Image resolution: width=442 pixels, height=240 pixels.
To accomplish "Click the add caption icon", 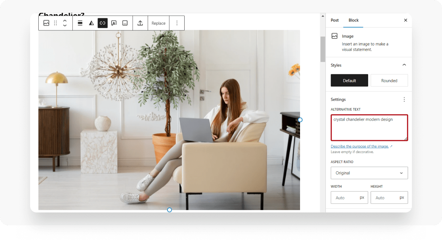I will 125,23.
